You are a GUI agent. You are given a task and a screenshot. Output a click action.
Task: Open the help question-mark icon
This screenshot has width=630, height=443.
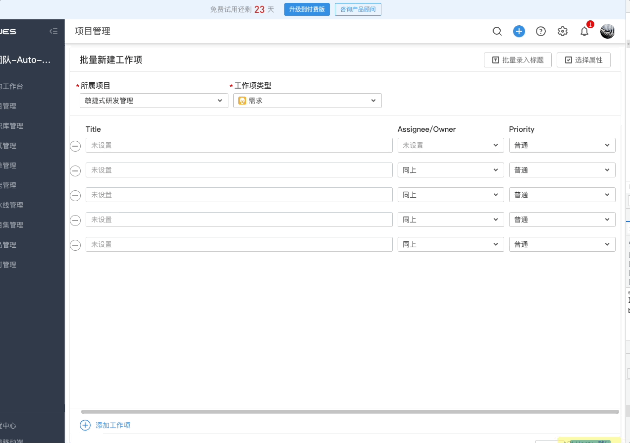pyautogui.click(x=541, y=31)
